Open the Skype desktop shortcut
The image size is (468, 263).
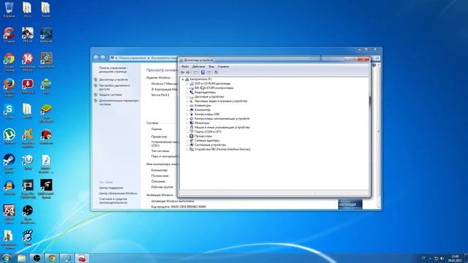[9, 111]
